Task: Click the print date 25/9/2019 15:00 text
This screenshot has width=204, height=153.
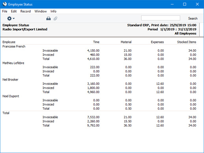Action: [183, 25]
